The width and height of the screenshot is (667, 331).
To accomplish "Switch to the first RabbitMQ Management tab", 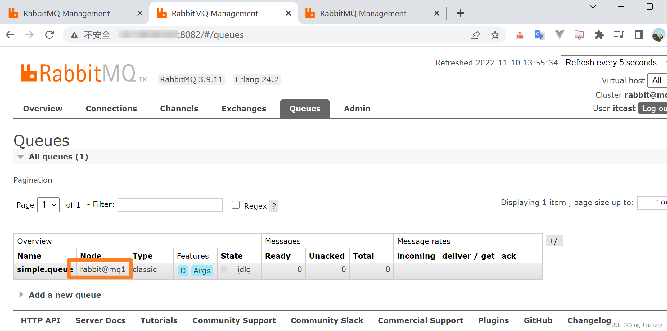I will click(x=66, y=13).
